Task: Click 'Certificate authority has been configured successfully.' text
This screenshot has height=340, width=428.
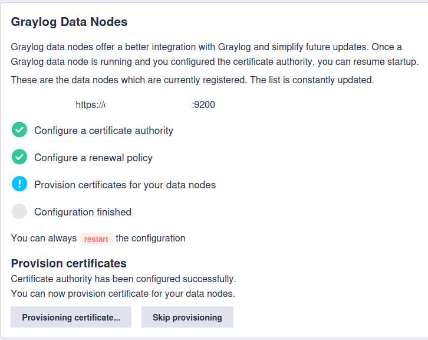Action: click(123, 279)
